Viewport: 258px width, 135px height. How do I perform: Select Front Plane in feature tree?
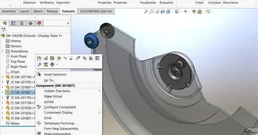coord(18,56)
